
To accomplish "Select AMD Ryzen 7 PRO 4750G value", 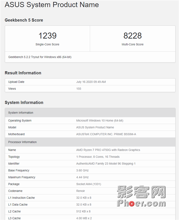I will [108, 150].
